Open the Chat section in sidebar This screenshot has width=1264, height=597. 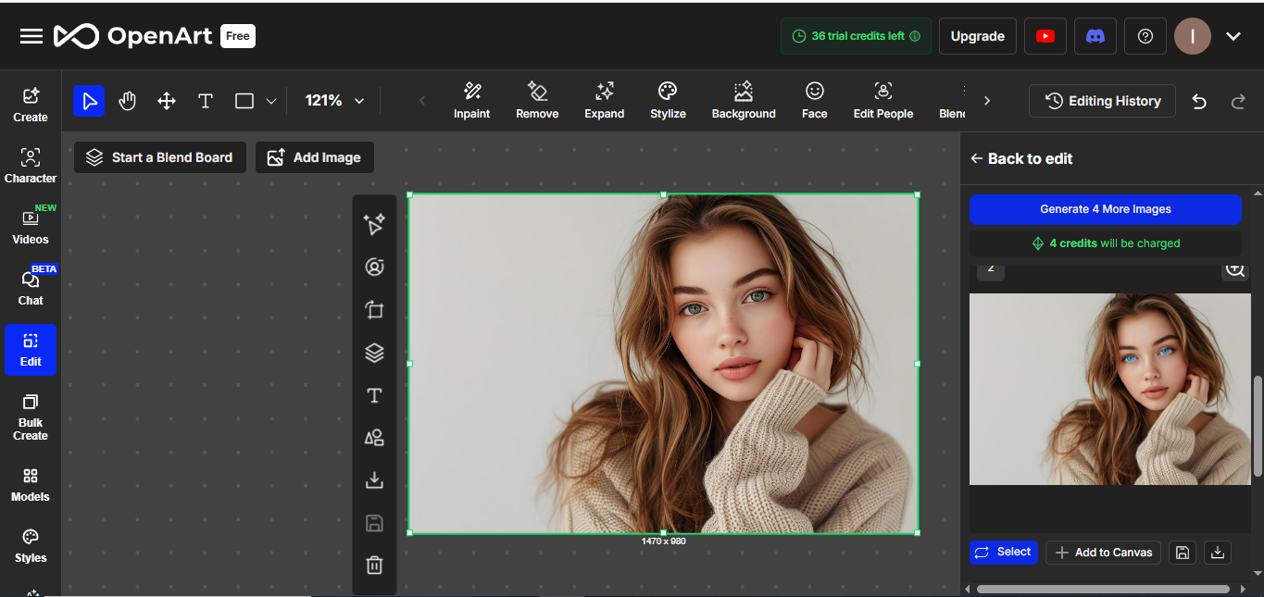31,288
